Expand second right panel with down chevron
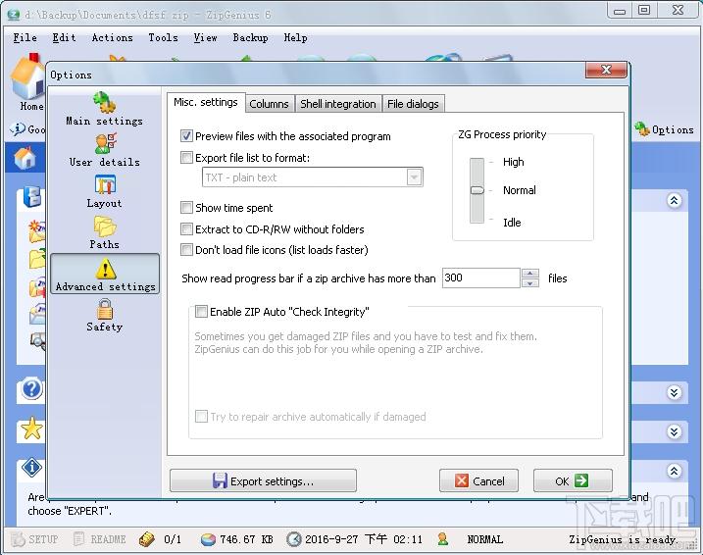The height and width of the screenshot is (555, 703). click(674, 392)
